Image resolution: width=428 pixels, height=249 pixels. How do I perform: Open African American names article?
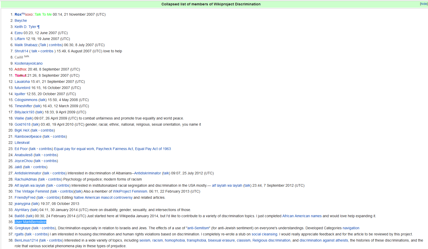coord(302,216)
